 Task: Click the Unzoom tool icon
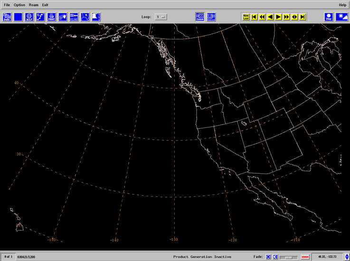click(211, 17)
